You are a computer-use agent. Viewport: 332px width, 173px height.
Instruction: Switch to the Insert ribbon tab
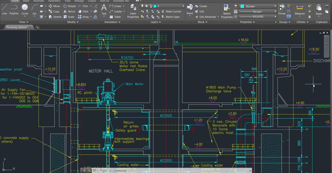click(26, 1)
